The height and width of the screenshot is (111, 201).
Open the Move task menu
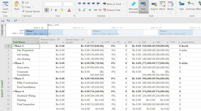click(x=162, y=7)
